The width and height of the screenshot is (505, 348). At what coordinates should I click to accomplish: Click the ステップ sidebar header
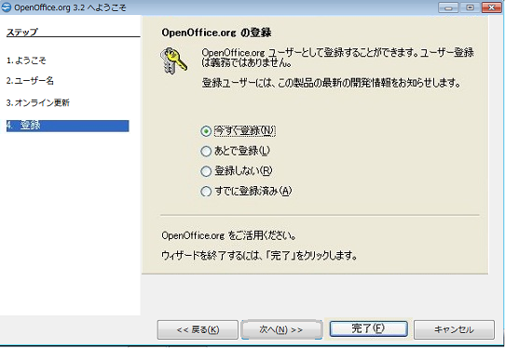pyautogui.click(x=22, y=33)
